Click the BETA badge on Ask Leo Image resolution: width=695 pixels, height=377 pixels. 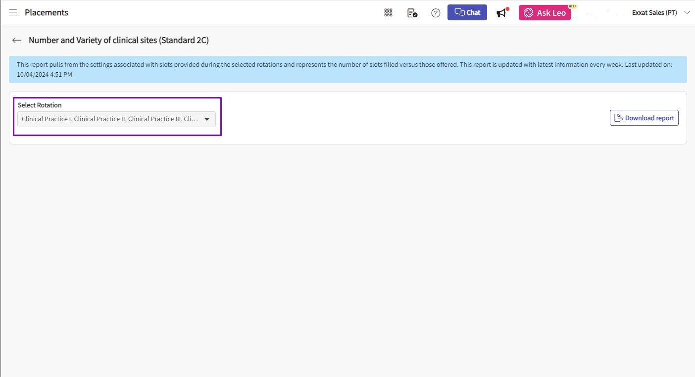click(573, 6)
